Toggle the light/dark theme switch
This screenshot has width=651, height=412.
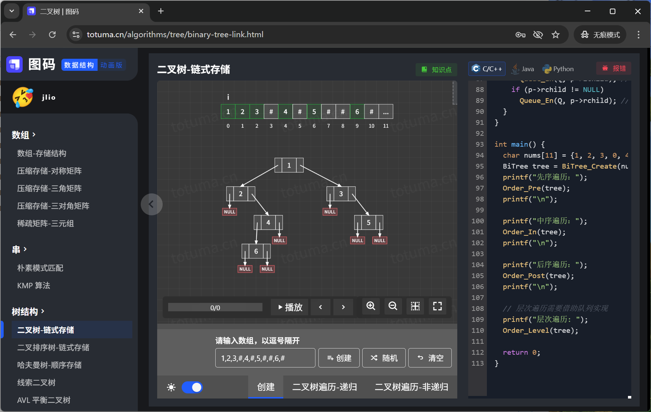(192, 387)
